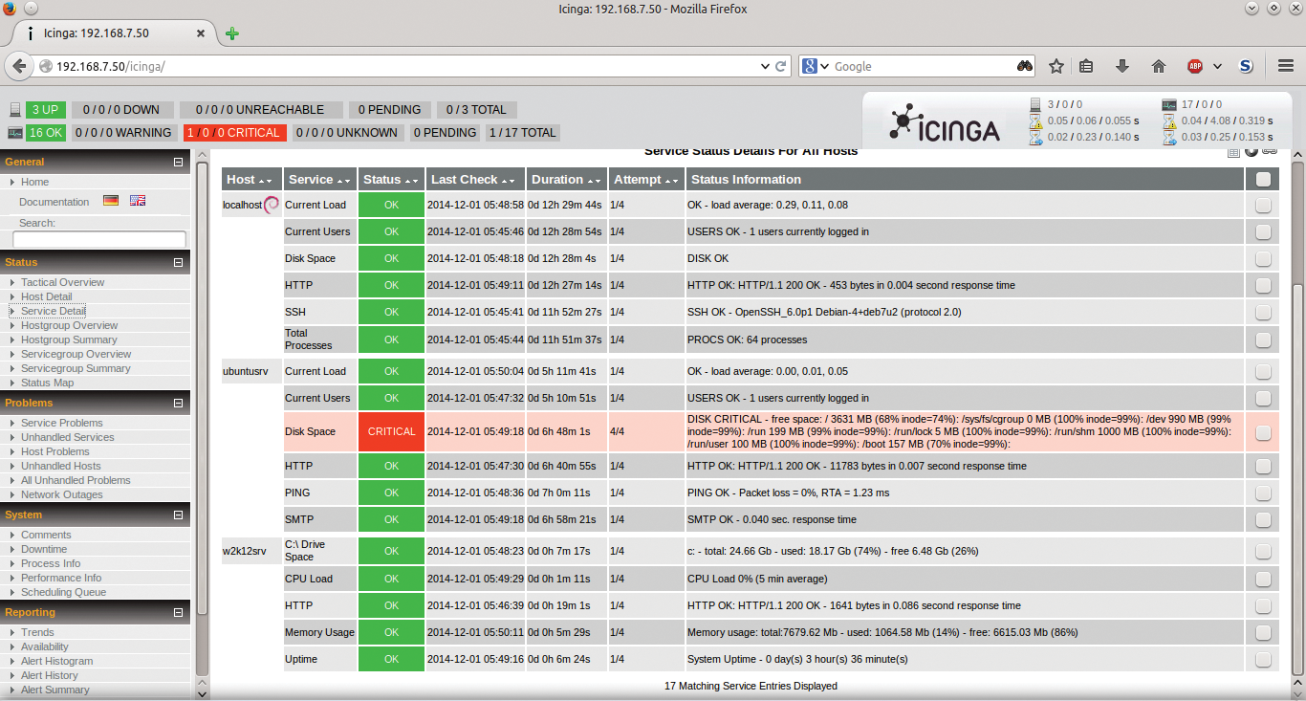Viewport: 1306px width, 701px height.
Task: Select the header checkbox to select all services
Action: coord(1263,179)
